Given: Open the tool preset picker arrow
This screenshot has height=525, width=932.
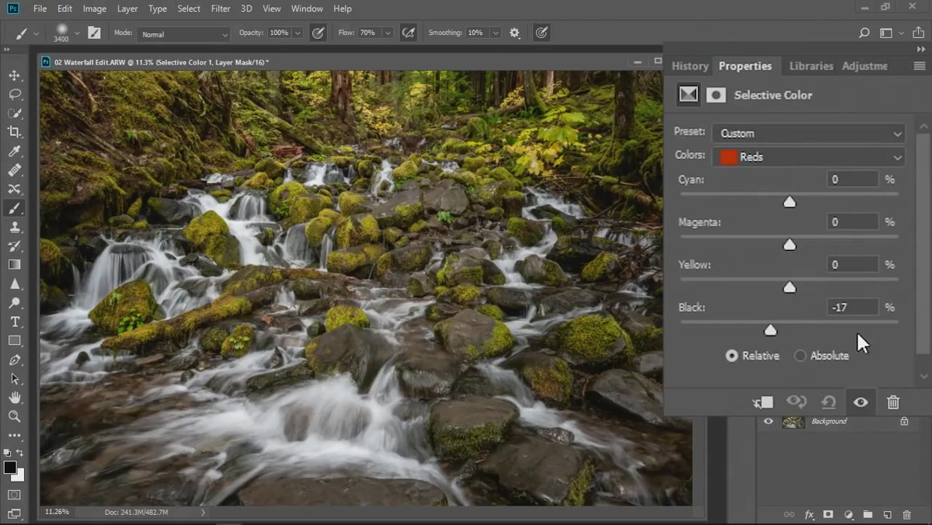Looking at the screenshot, I should [36, 33].
